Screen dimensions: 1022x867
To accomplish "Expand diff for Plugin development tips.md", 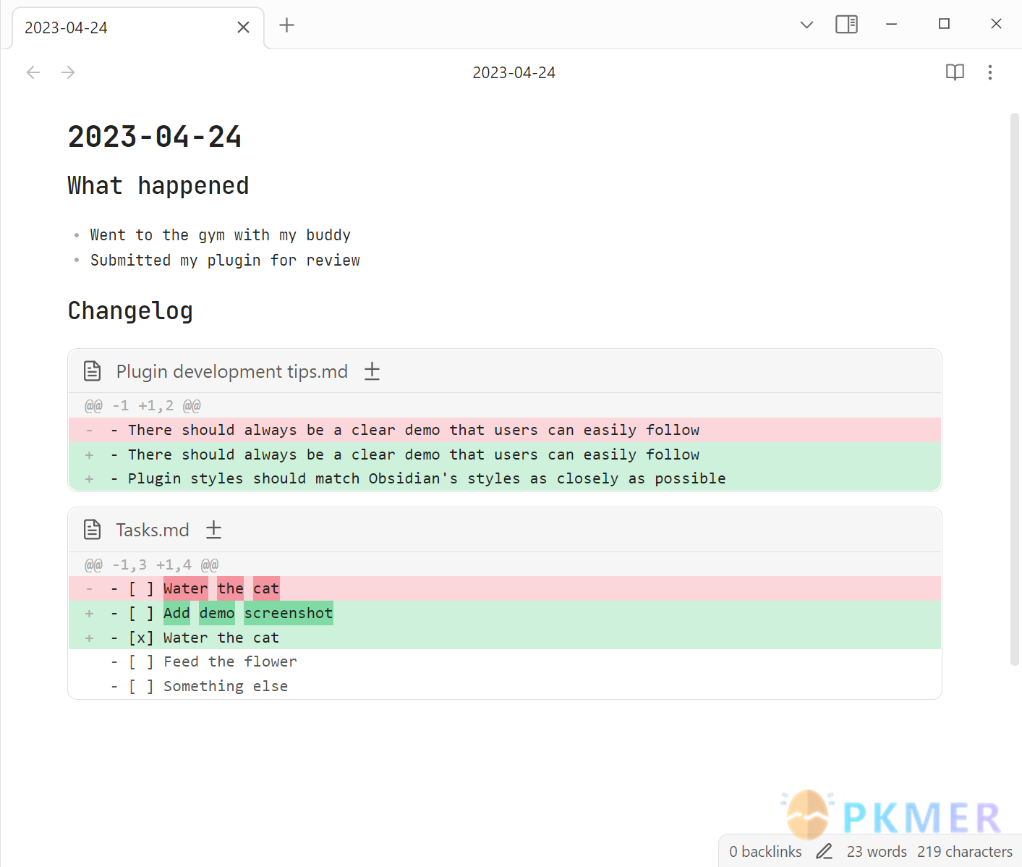I will point(372,371).
